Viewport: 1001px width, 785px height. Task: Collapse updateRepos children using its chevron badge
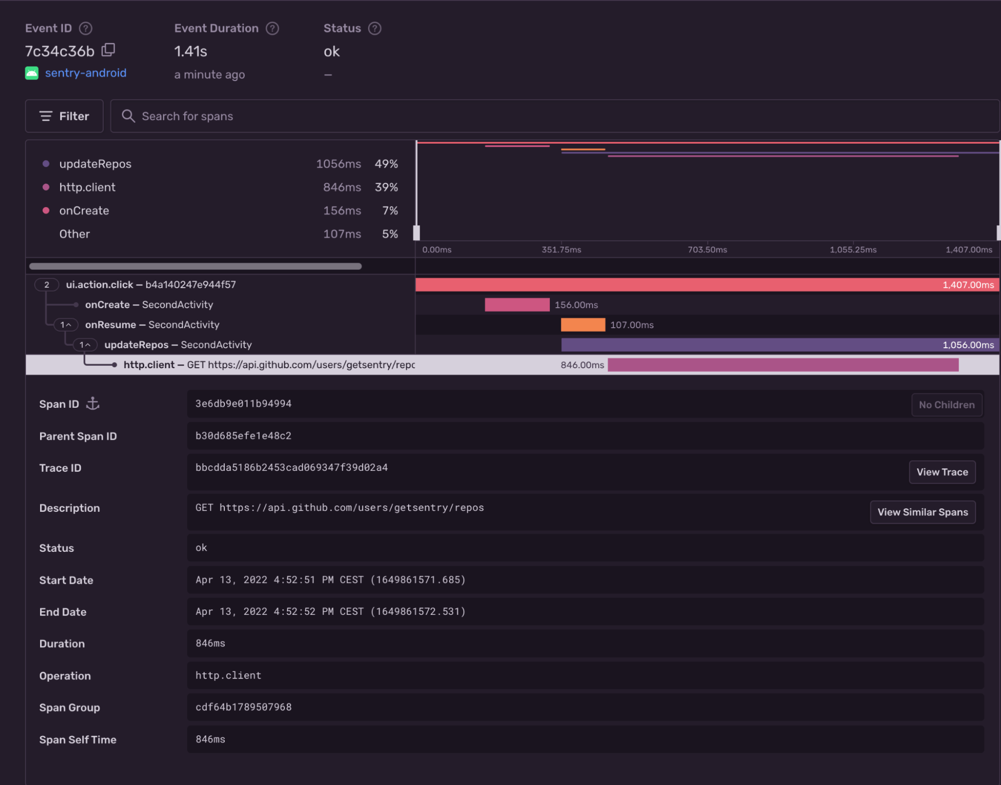click(x=86, y=345)
